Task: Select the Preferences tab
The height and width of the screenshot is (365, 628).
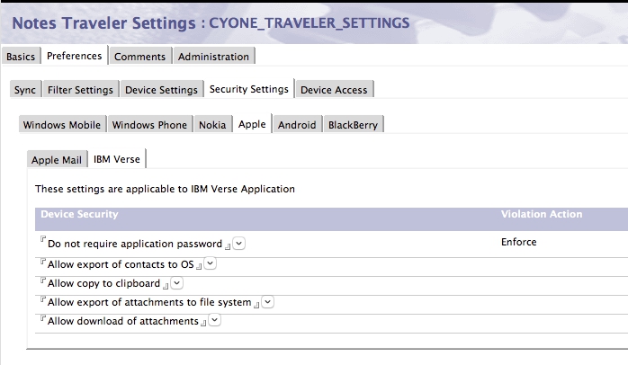Action: pos(75,56)
